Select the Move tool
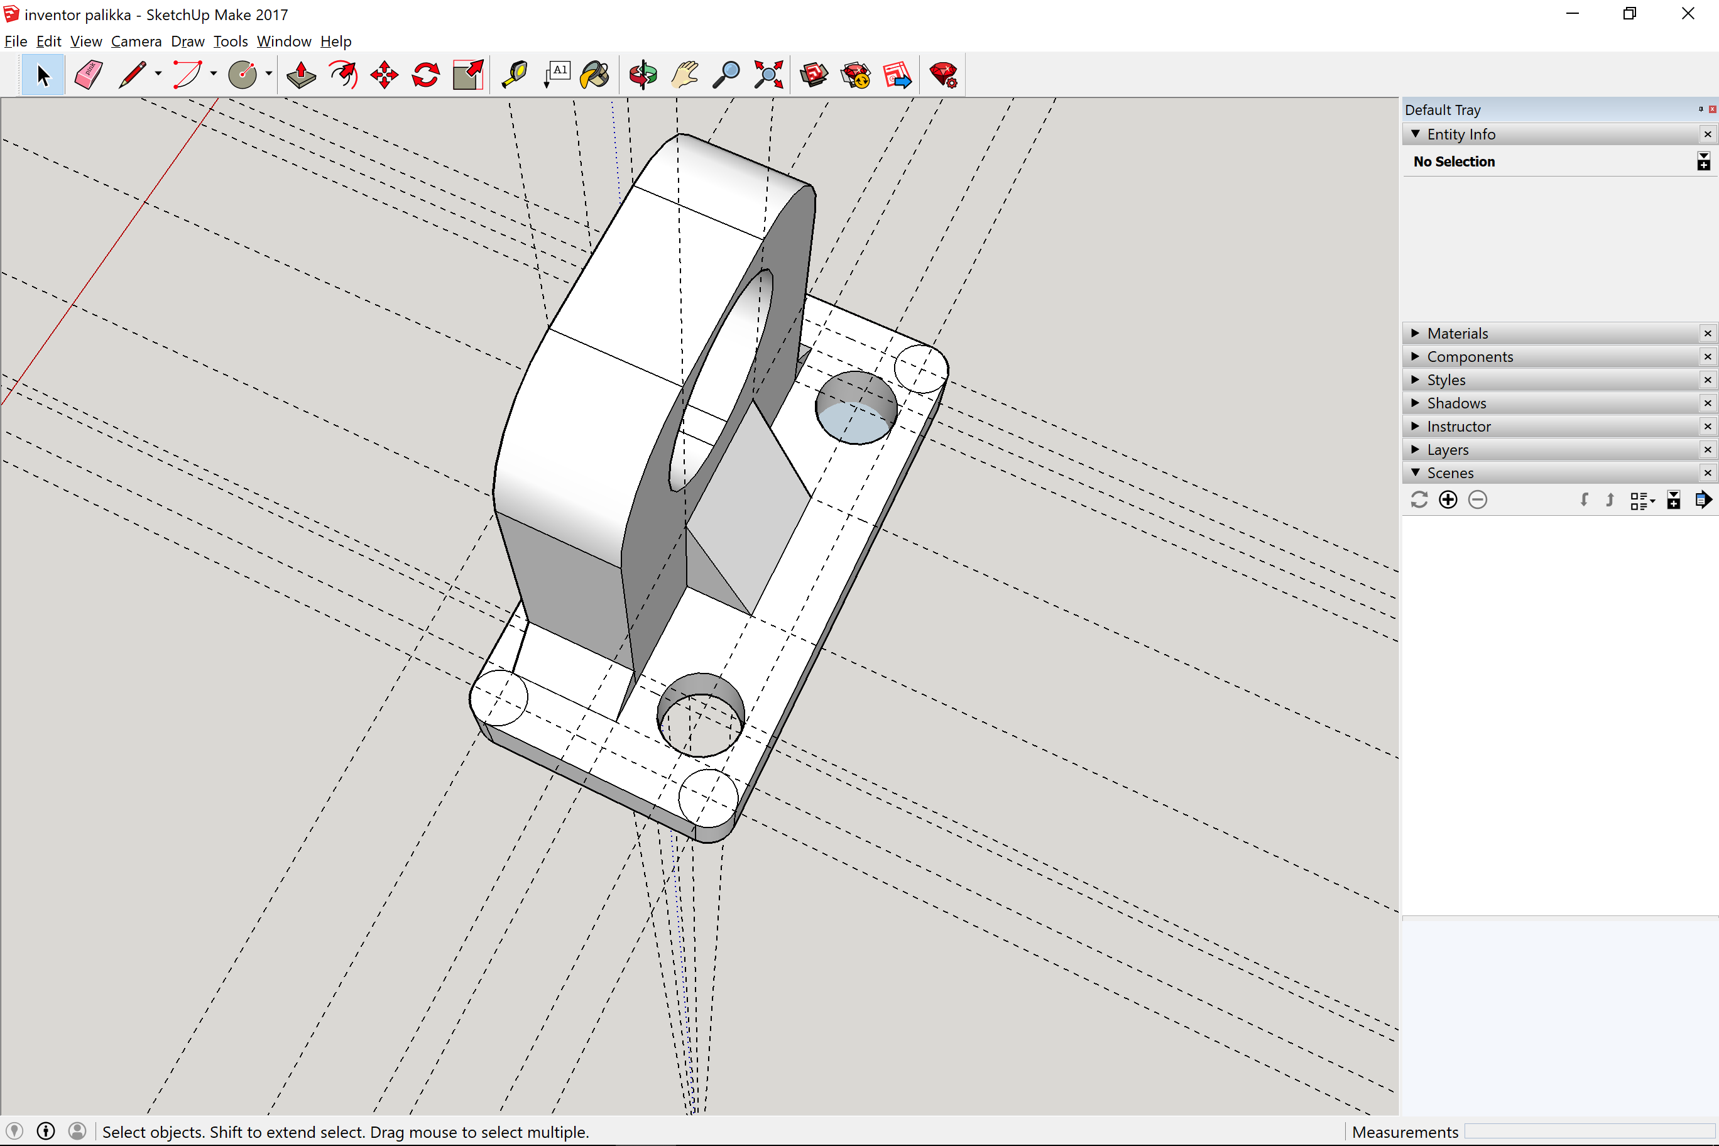Viewport: 1719px width, 1146px height. 384,75
